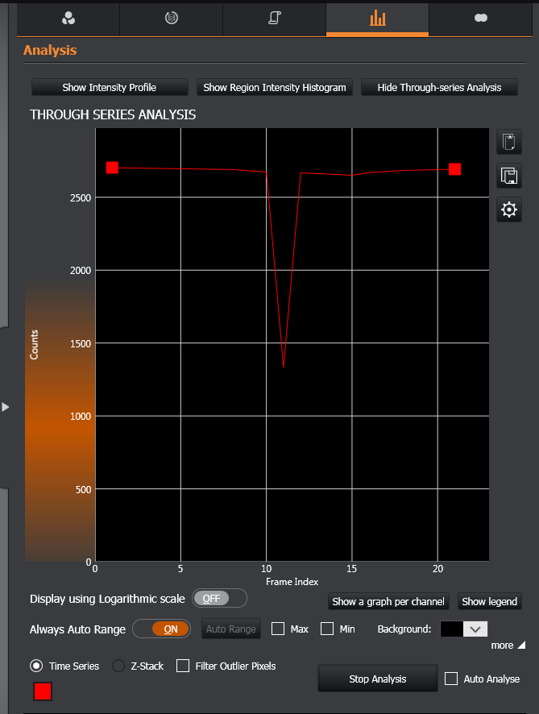Image resolution: width=539 pixels, height=714 pixels.
Task: Check the Filter Outlier Pixels box
Action: click(183, 666)
